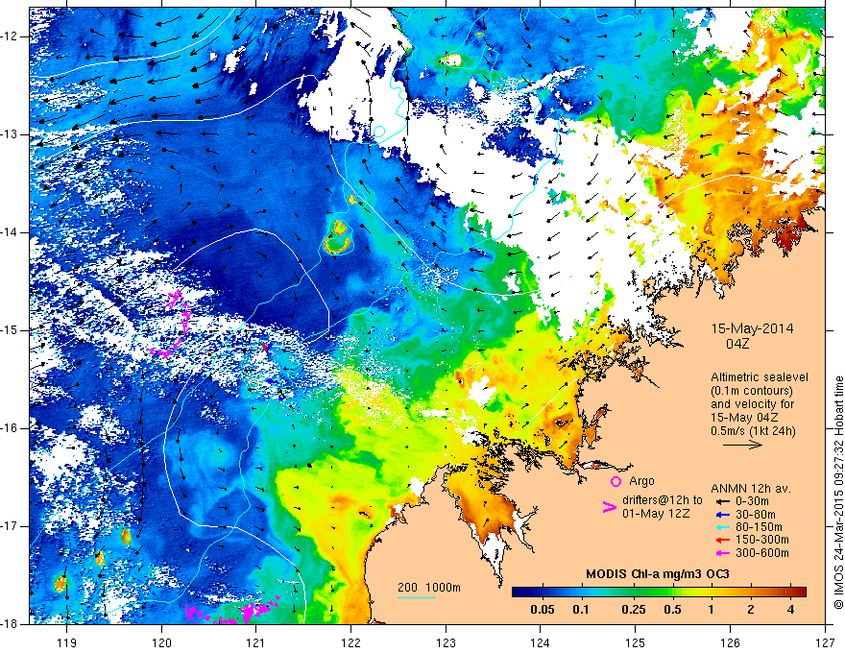Click the 'MODIS Chl-a mg/m3 OC3' title
Image resolution: width=845 pixels, height=653 pixels.
[x=658, y=574]
